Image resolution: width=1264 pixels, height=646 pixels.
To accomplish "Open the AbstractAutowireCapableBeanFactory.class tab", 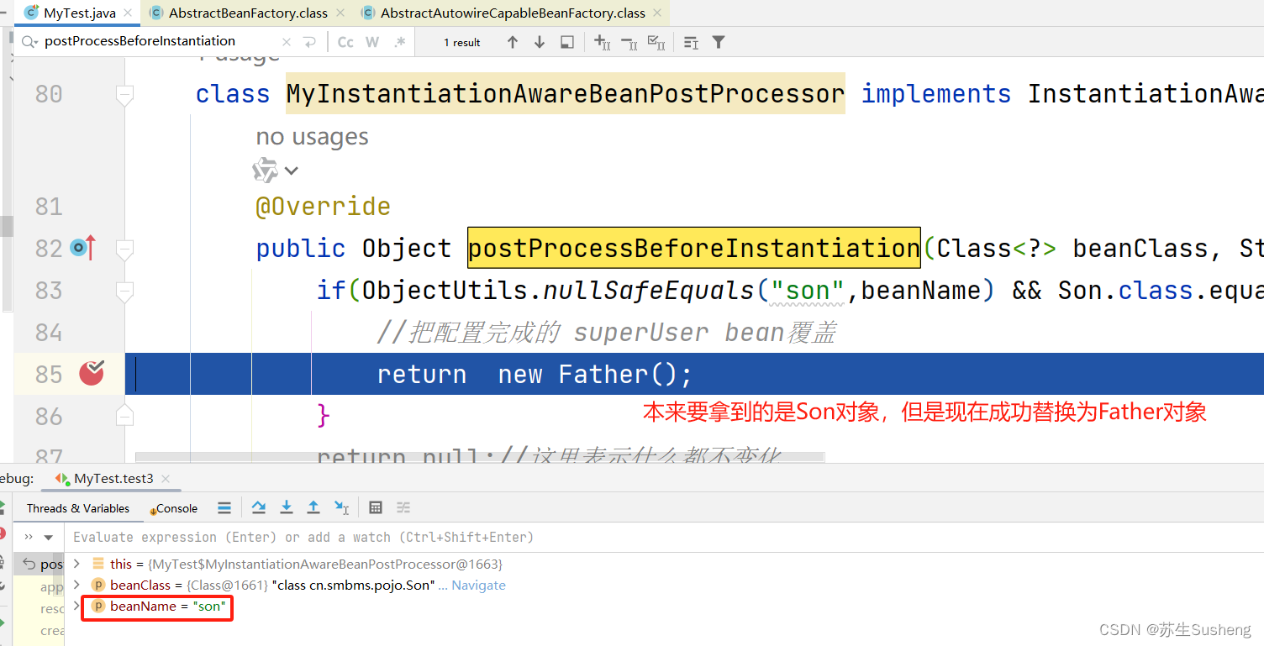I will pos(512,13).
